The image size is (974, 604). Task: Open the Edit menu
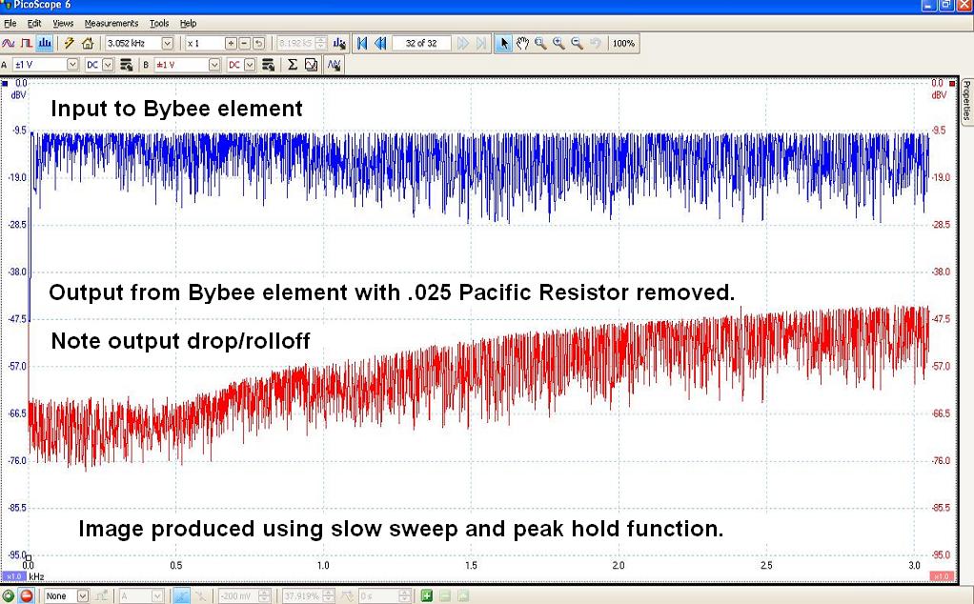coord(34,23)
